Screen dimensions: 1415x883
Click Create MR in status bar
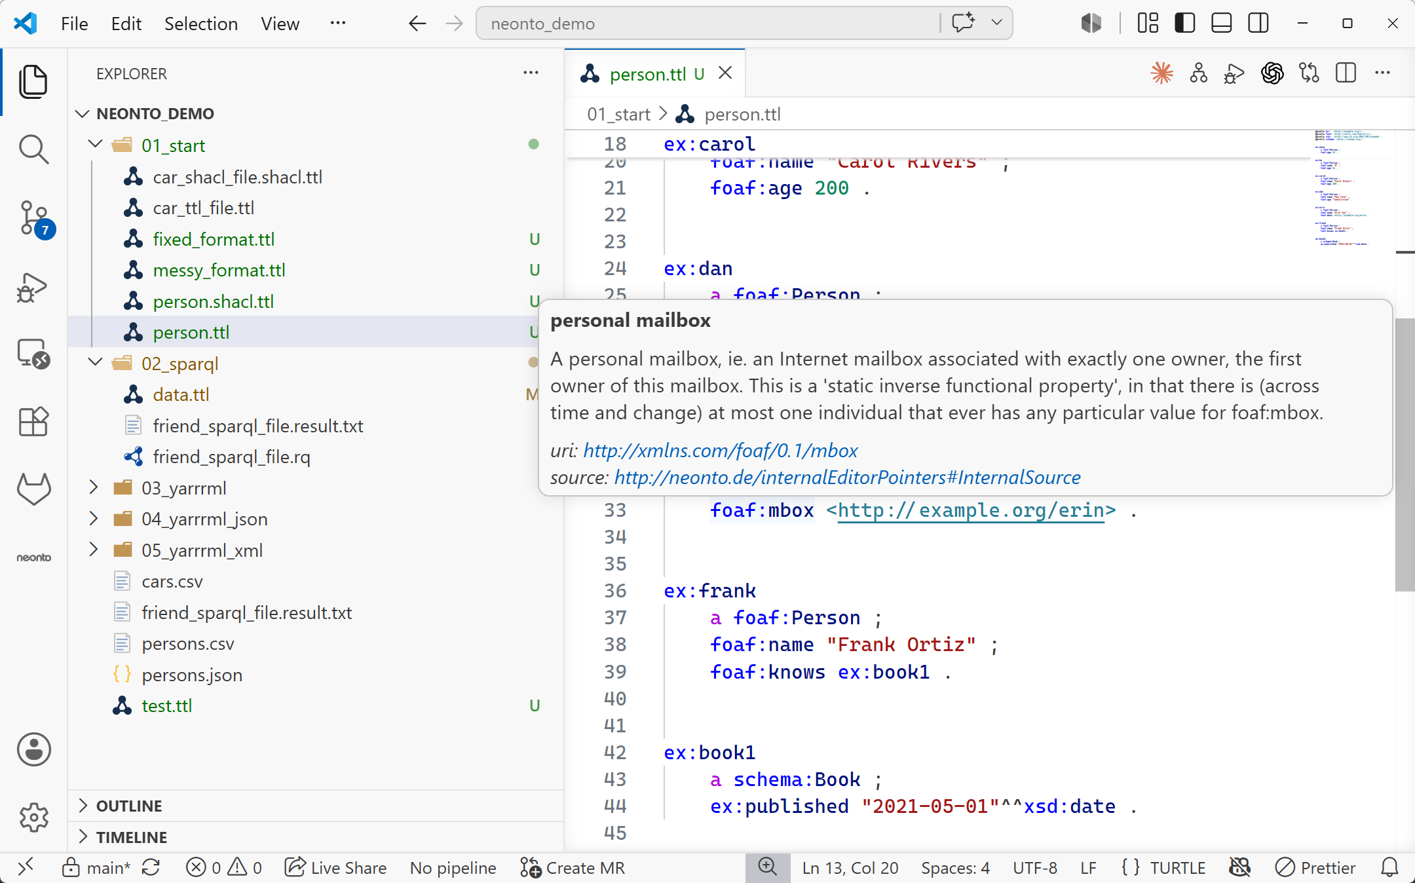click(573, 867)
